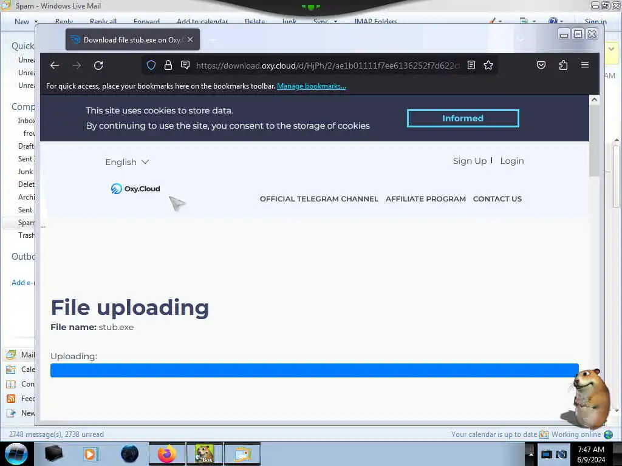Open the hamster Box app in taskbar
Screen dimensions: 622x466
205,454
